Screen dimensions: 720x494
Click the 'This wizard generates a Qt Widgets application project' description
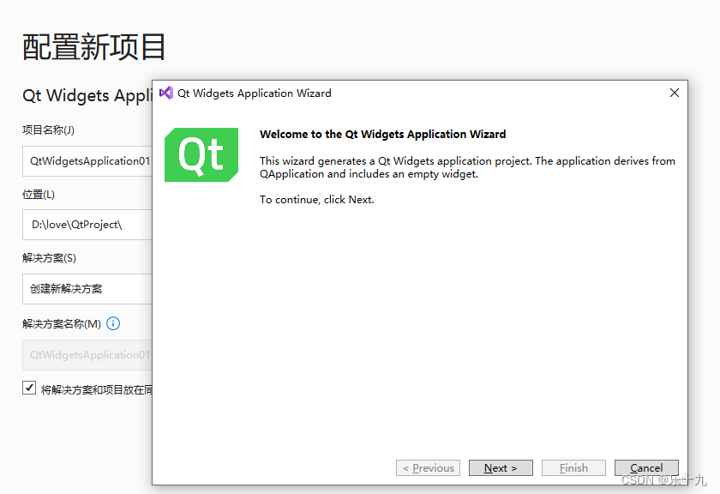(x=467, y=167)
